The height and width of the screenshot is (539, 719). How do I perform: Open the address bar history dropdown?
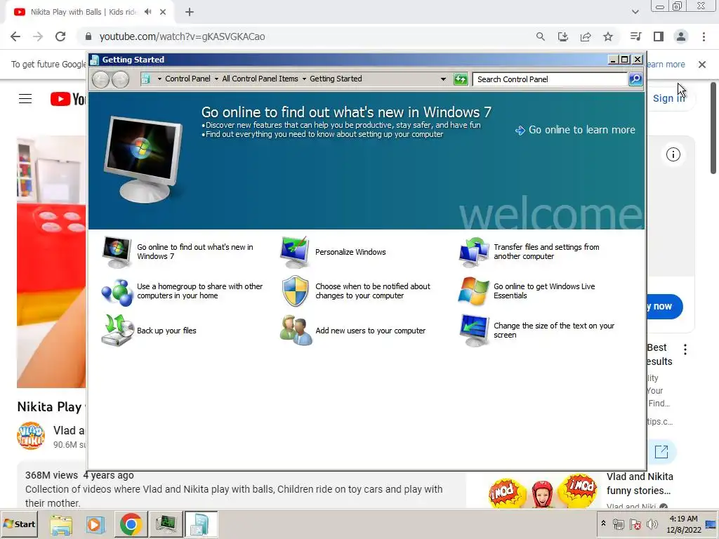(x=443, y=79)
